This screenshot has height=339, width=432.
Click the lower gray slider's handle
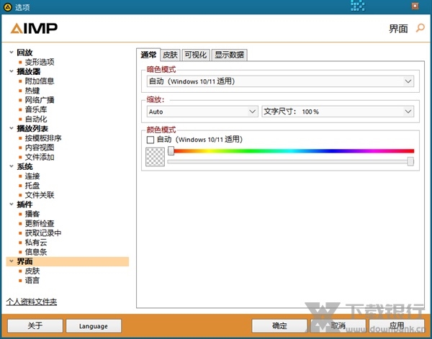coord(410,162)
